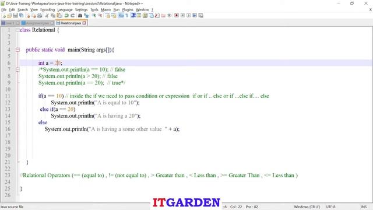Click the Save All toolbar icon
The height and width of the screenshot is (210, 373).
point(21,16)
